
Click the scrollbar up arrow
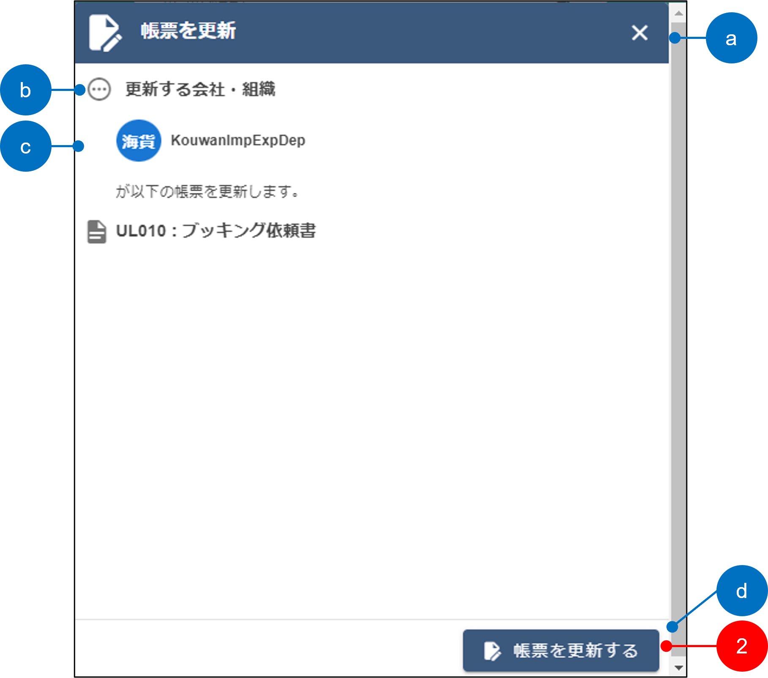(x=678, y=14)
